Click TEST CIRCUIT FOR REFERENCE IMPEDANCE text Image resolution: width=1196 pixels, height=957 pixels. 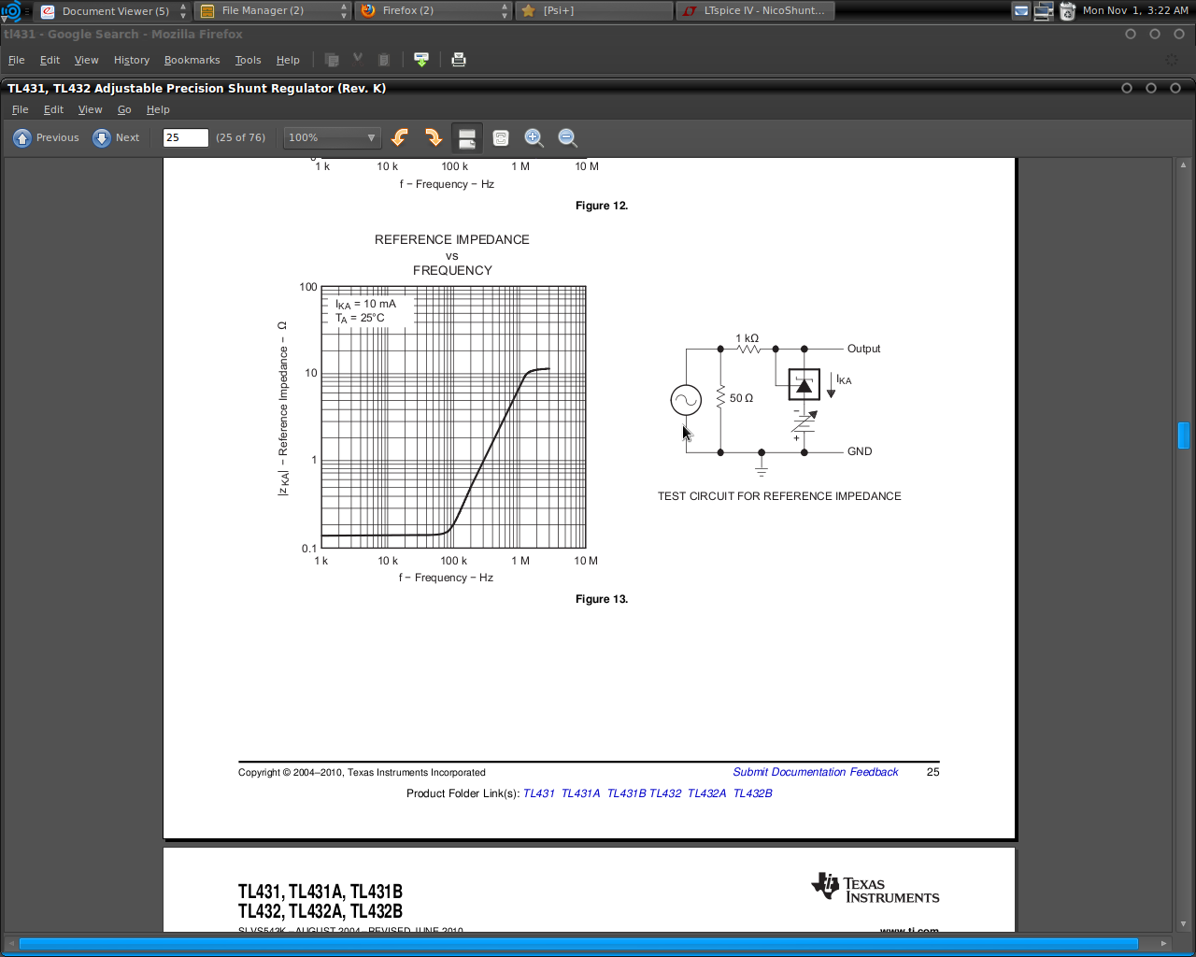[779, 496]
